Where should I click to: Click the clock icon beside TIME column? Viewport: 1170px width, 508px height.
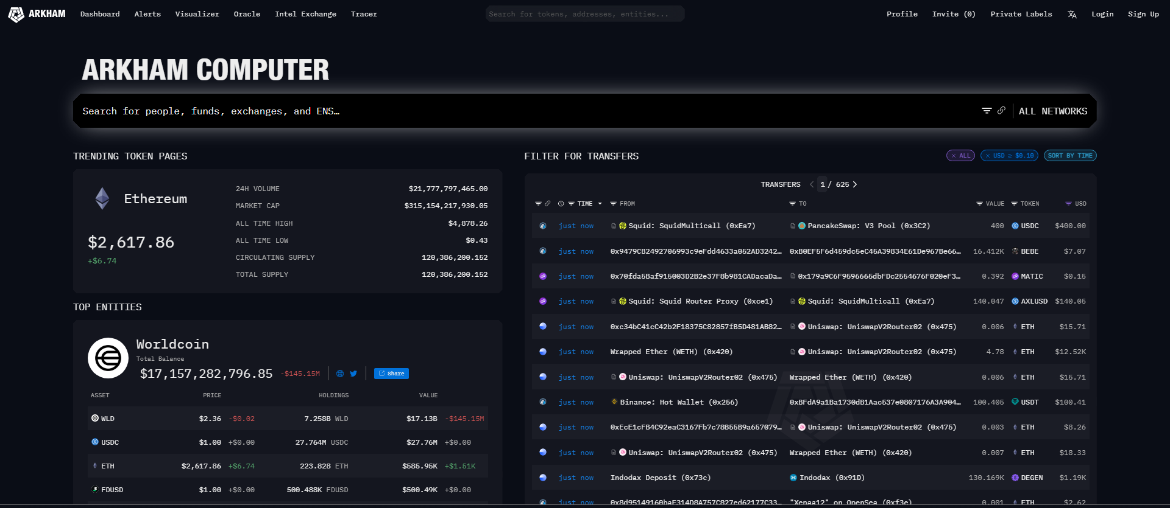coord(561,204)
